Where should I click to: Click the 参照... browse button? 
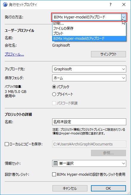pos(108,153)
